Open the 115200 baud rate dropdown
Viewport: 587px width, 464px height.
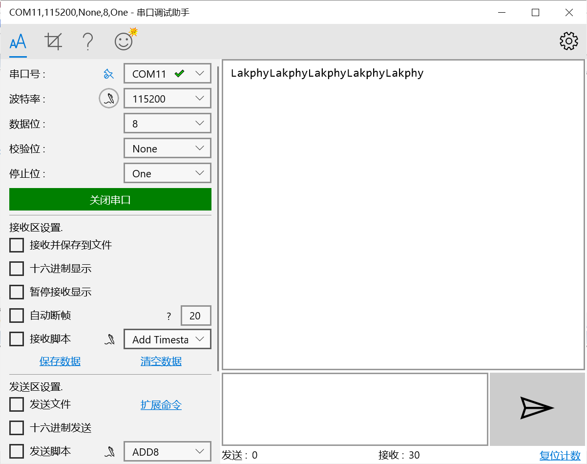point(167,98)
